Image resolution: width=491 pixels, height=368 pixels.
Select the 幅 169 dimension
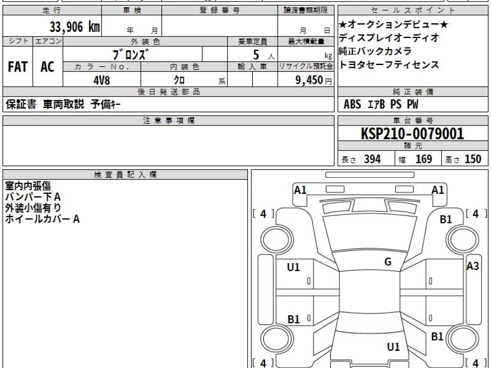(415, 159)
